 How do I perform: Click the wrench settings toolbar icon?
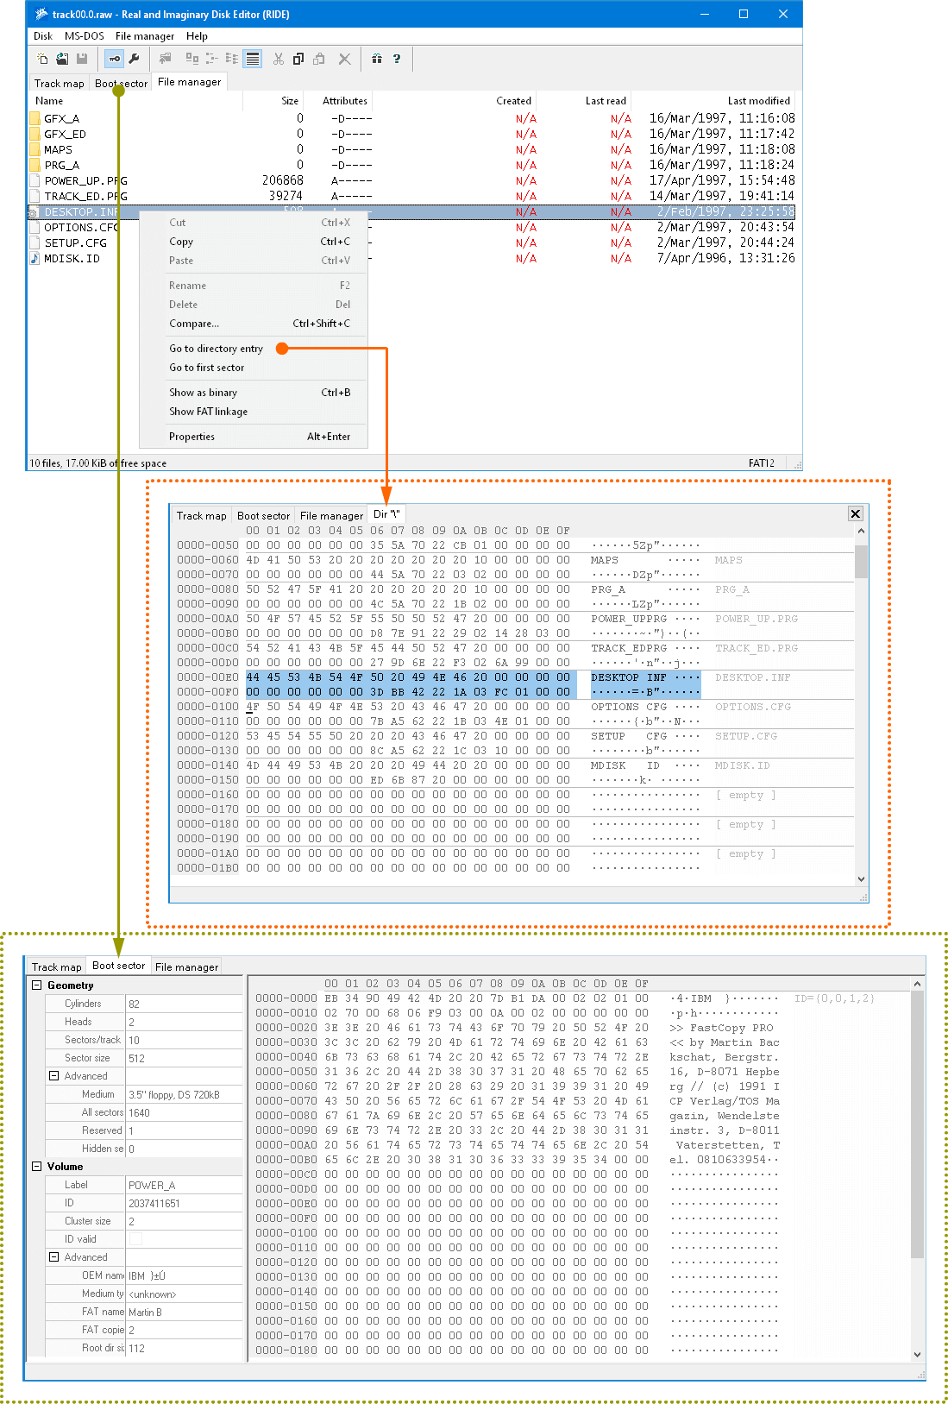(x=134, y=59)
